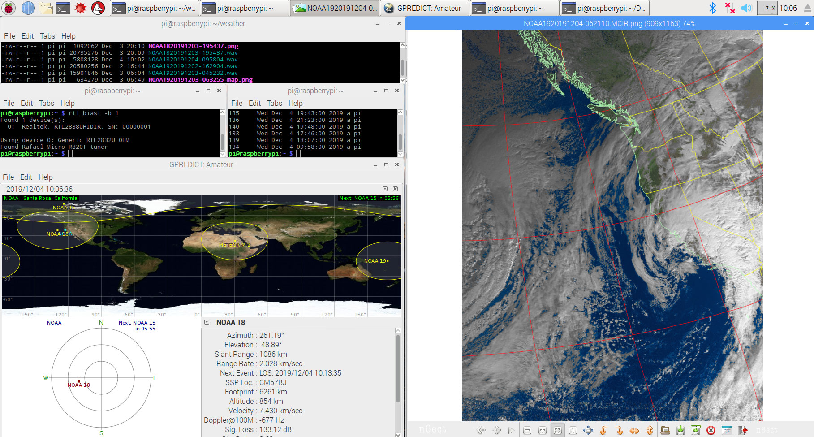Open Mathematica red spiky icon
Screen dimensions: 814x437
[x=80, y=8]
